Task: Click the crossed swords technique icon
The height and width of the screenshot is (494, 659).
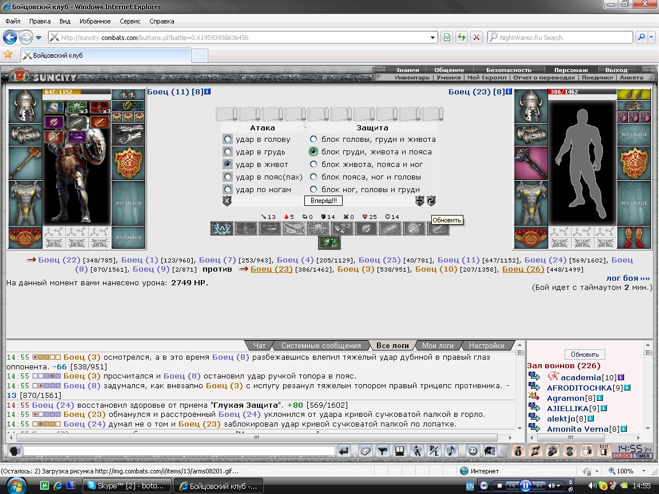Action: 294,229
